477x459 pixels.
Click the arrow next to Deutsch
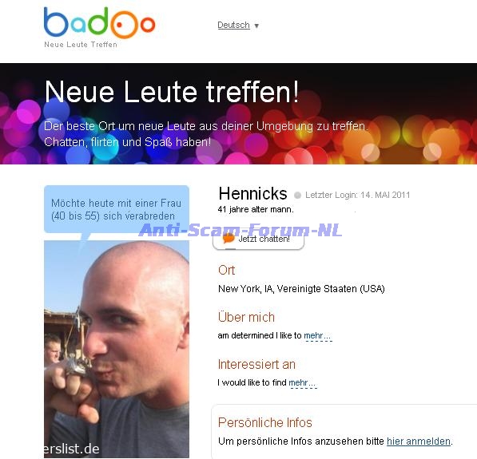256,26
